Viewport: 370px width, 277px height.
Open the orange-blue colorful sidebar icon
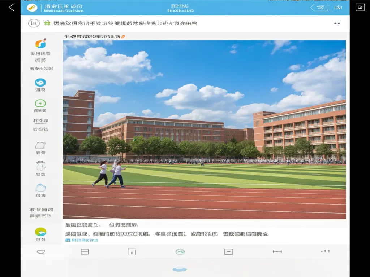(x=40, y=44)
